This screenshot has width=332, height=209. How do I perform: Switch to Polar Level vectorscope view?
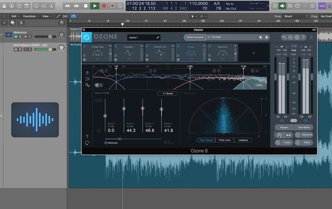225,140
